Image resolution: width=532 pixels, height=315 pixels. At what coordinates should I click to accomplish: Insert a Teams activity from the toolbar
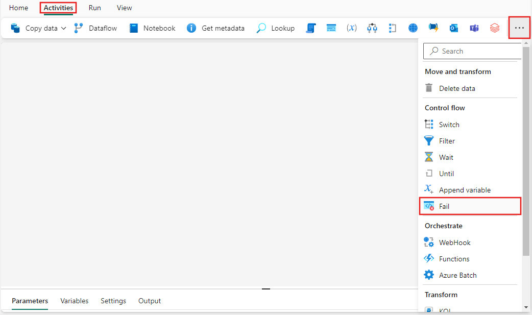pyautogui.click(x=474, y=28)
